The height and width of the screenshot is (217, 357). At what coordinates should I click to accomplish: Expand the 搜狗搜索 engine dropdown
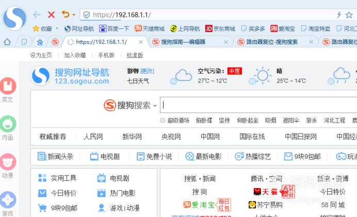tap(155, 106)
